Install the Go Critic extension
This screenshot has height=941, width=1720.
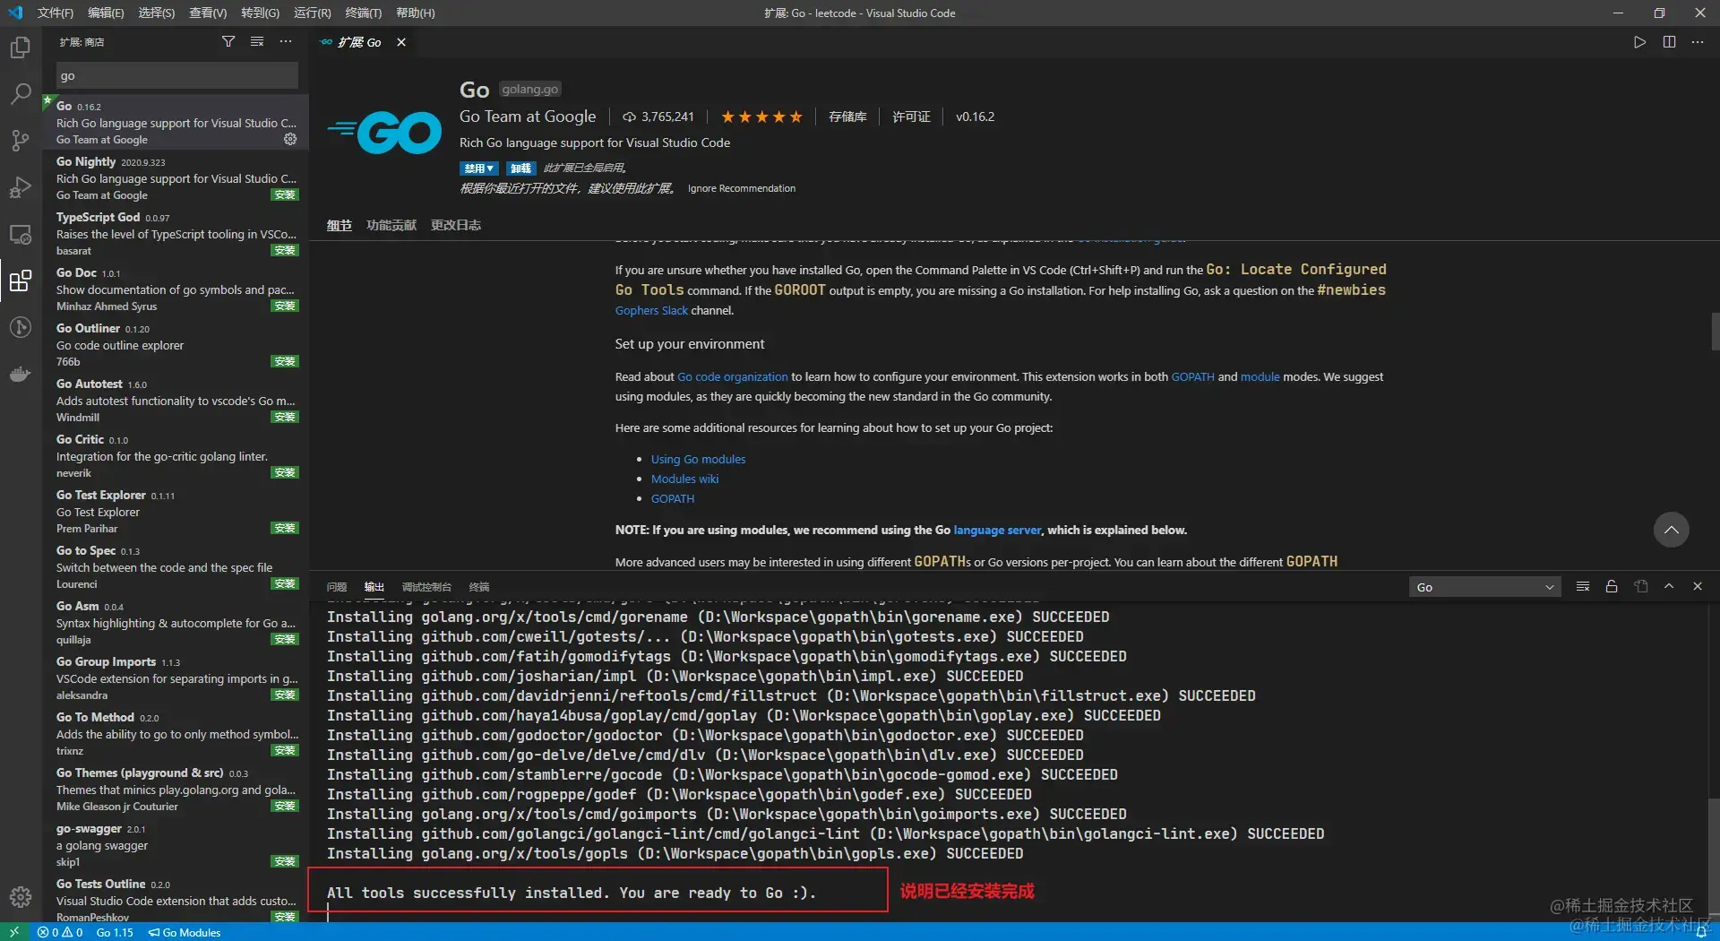tap(285, 472)
